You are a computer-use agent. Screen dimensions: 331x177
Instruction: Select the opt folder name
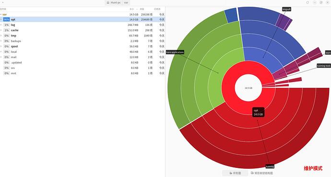point(13,19)
